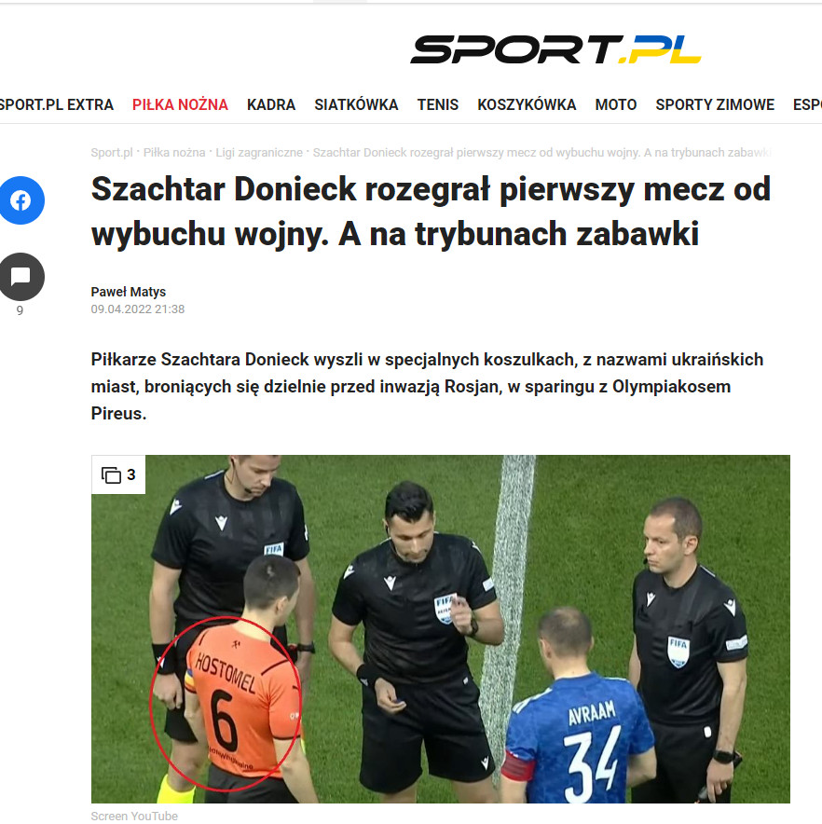Open comments via speech bubble icon
This screenshot has height=824, width=822.
(21, 277)
